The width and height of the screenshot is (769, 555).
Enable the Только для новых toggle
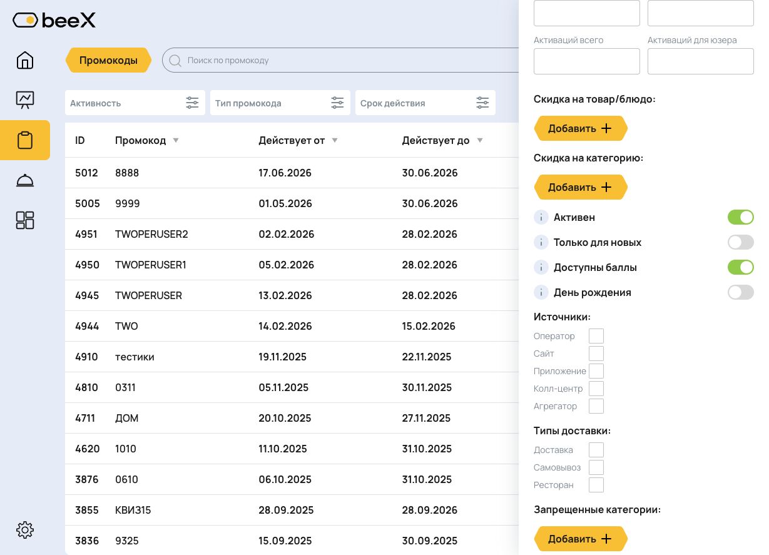(x=740, y=242)
